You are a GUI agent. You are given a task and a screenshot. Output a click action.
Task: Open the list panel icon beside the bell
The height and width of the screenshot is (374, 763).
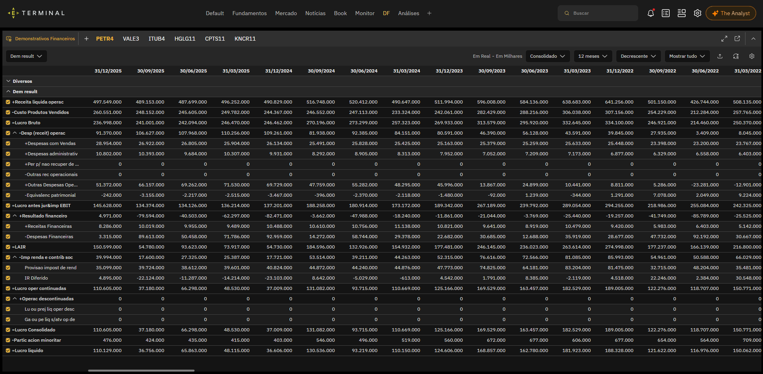tap(666, 13)
